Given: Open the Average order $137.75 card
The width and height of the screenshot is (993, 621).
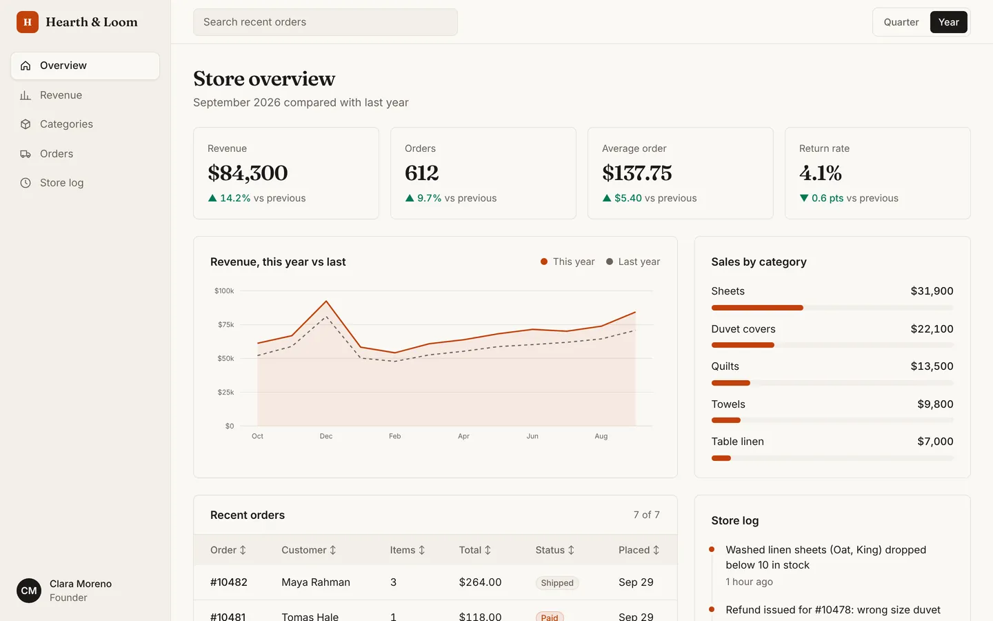Looking at the screenshot, I should [681, 173].
